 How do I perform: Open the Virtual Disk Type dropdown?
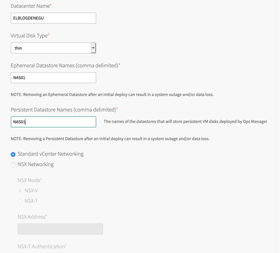tap(53, 48)
